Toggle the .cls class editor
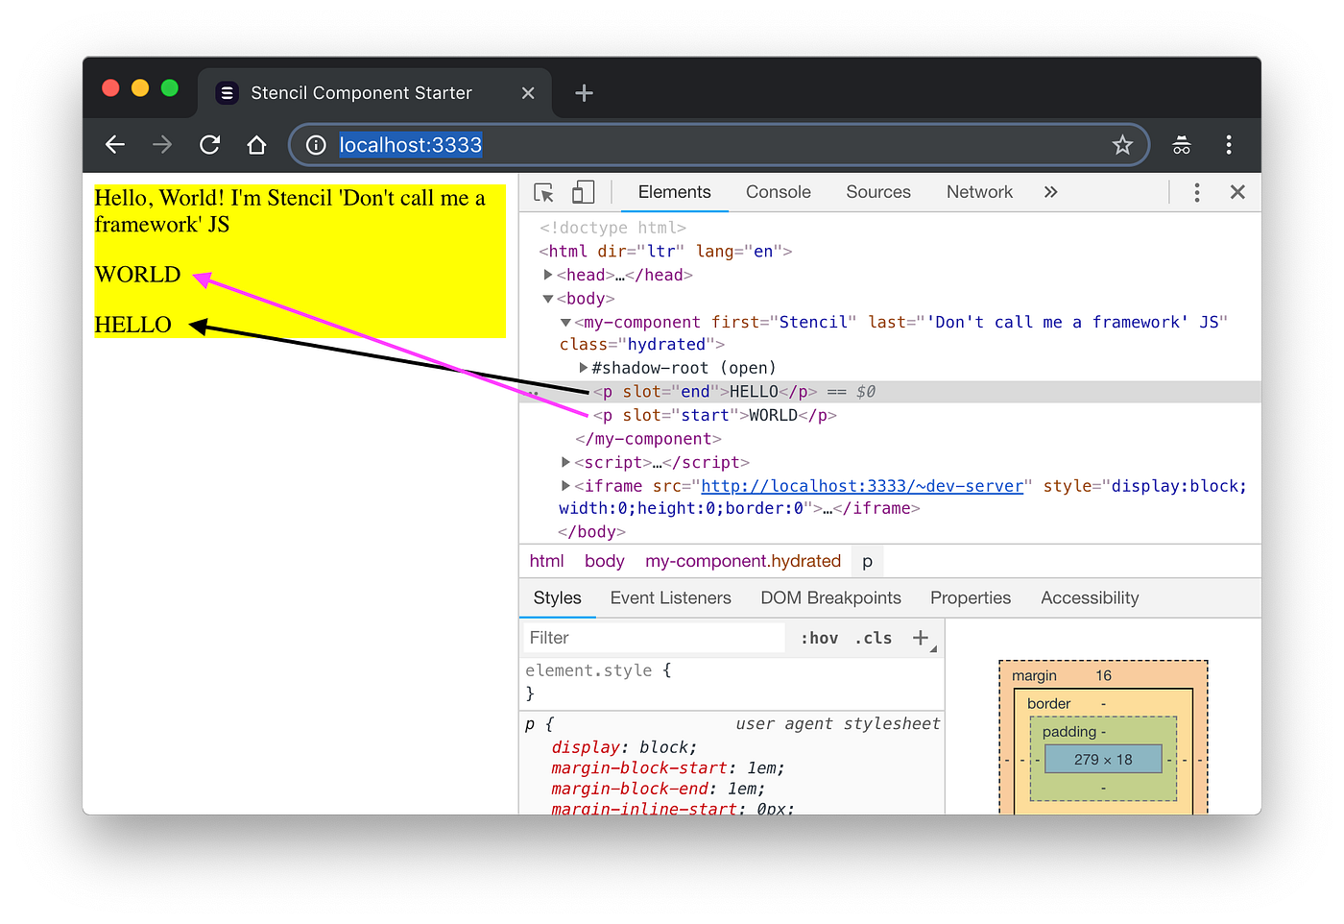The height and width of the screenshot is (924, 1344). point(874,638)
